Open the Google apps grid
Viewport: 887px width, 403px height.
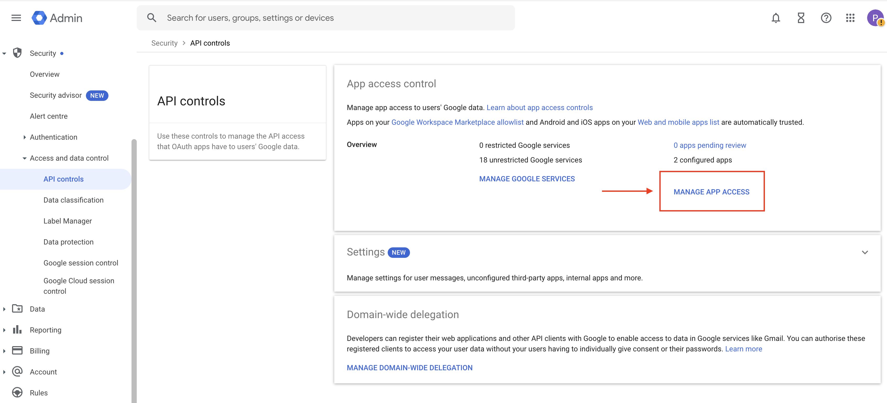(850, 18)
